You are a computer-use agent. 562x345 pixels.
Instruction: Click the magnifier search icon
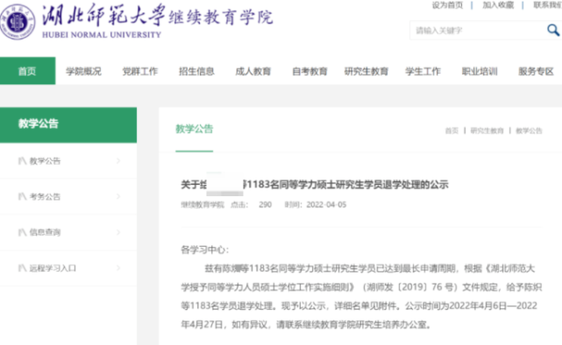point(553,30)
